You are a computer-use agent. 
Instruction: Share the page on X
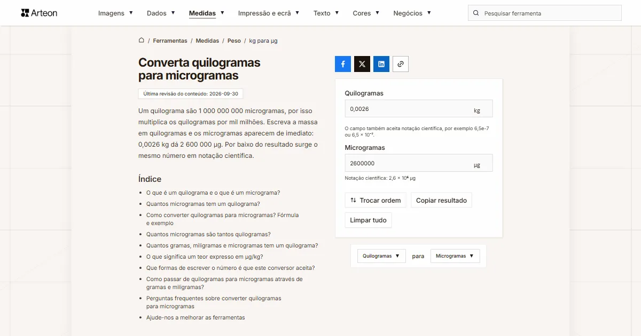pyautogui.click(x=362, y=64)
